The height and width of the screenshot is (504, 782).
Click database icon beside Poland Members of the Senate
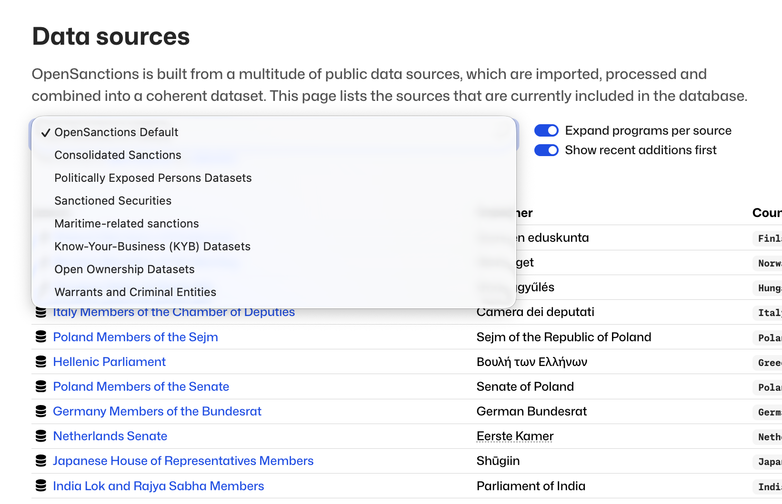point(41,386)
